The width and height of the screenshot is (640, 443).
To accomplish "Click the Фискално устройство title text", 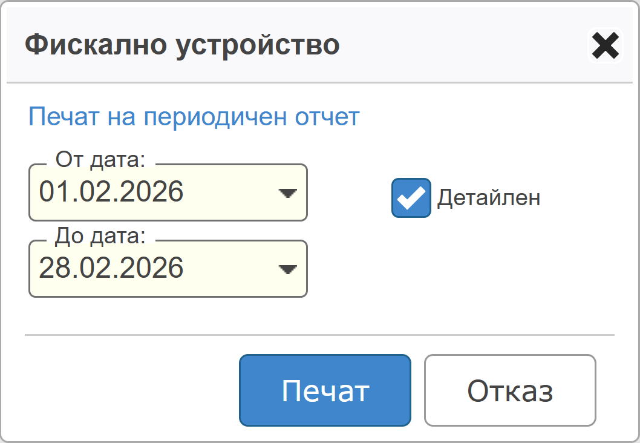I will [181, 45].
